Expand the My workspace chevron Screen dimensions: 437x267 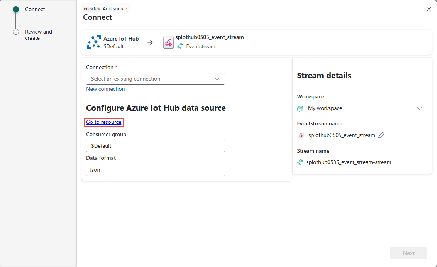pos(419,108)
